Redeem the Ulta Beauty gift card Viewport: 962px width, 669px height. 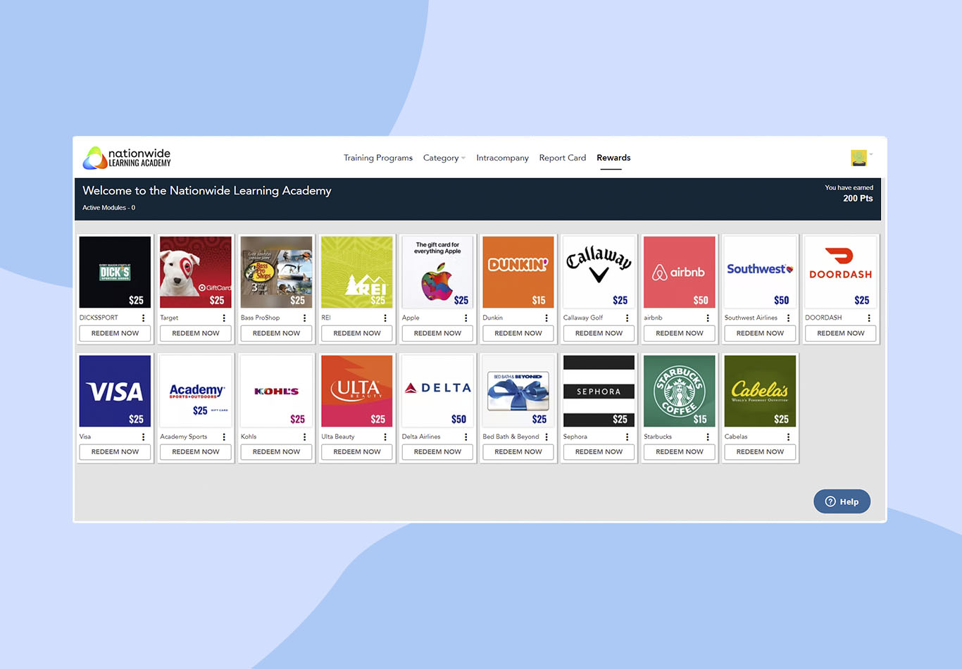[x=357, y=452]
